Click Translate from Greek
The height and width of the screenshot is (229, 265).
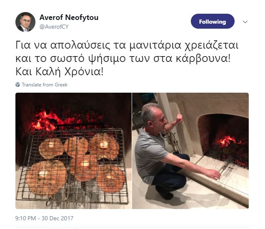tap(45, 85)
